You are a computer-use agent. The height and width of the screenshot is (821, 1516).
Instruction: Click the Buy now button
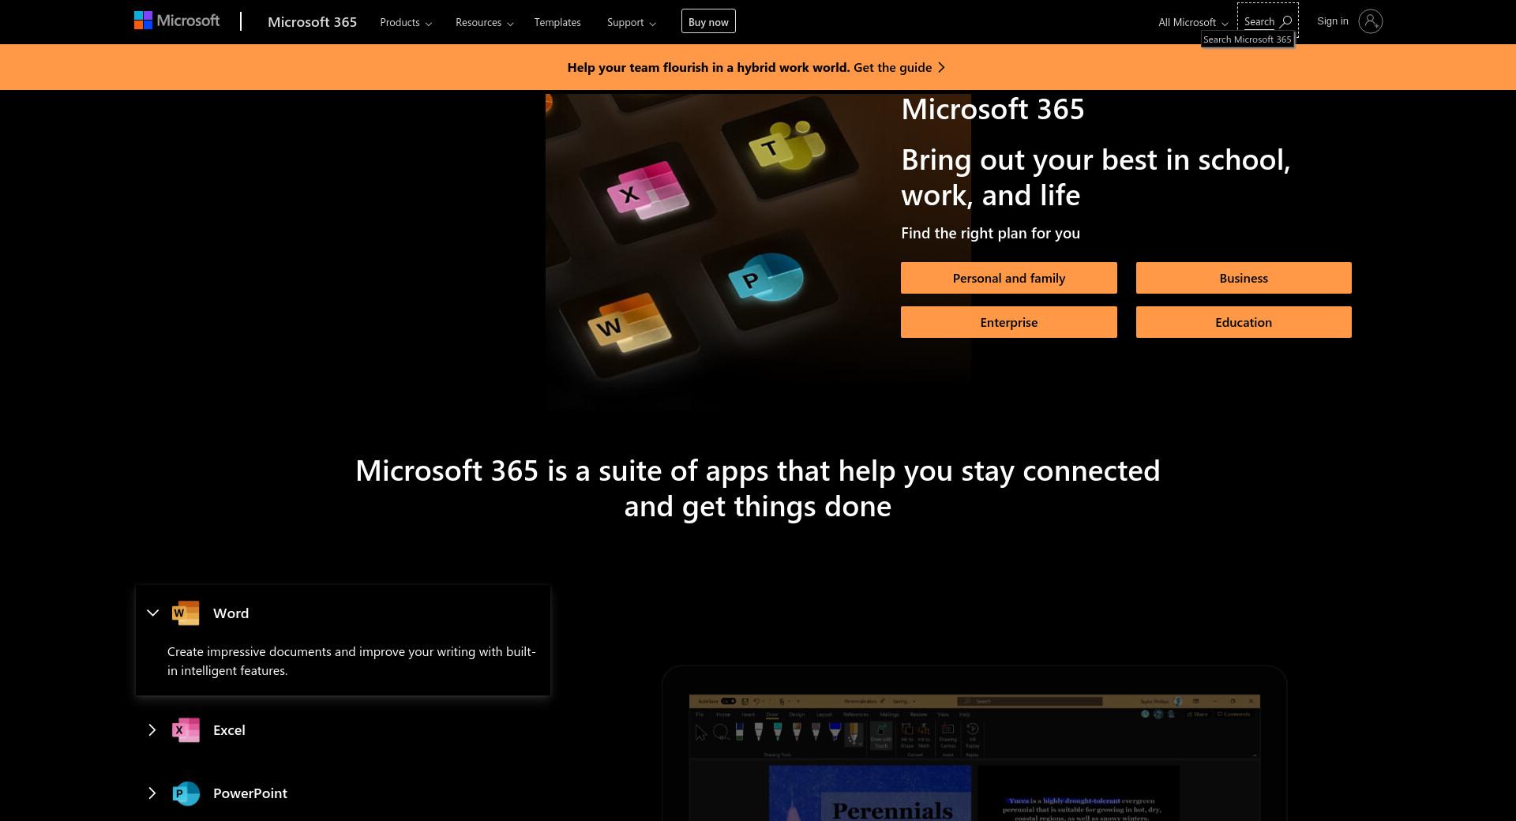tap(708, 21)
